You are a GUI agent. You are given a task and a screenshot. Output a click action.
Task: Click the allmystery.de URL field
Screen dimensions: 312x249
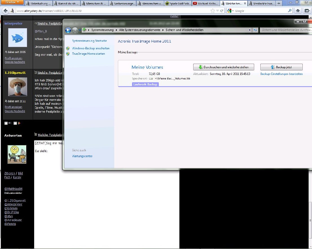click(111, 11)
